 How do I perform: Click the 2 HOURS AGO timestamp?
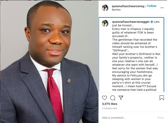(109, 108)
